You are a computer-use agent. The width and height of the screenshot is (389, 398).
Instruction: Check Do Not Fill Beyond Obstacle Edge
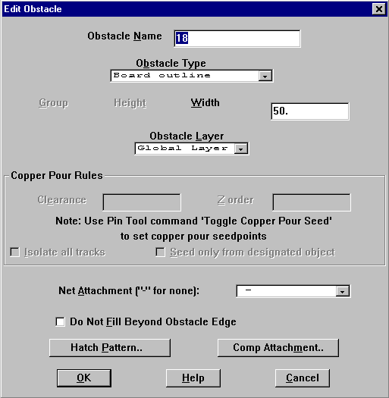(x=60, y=322)
